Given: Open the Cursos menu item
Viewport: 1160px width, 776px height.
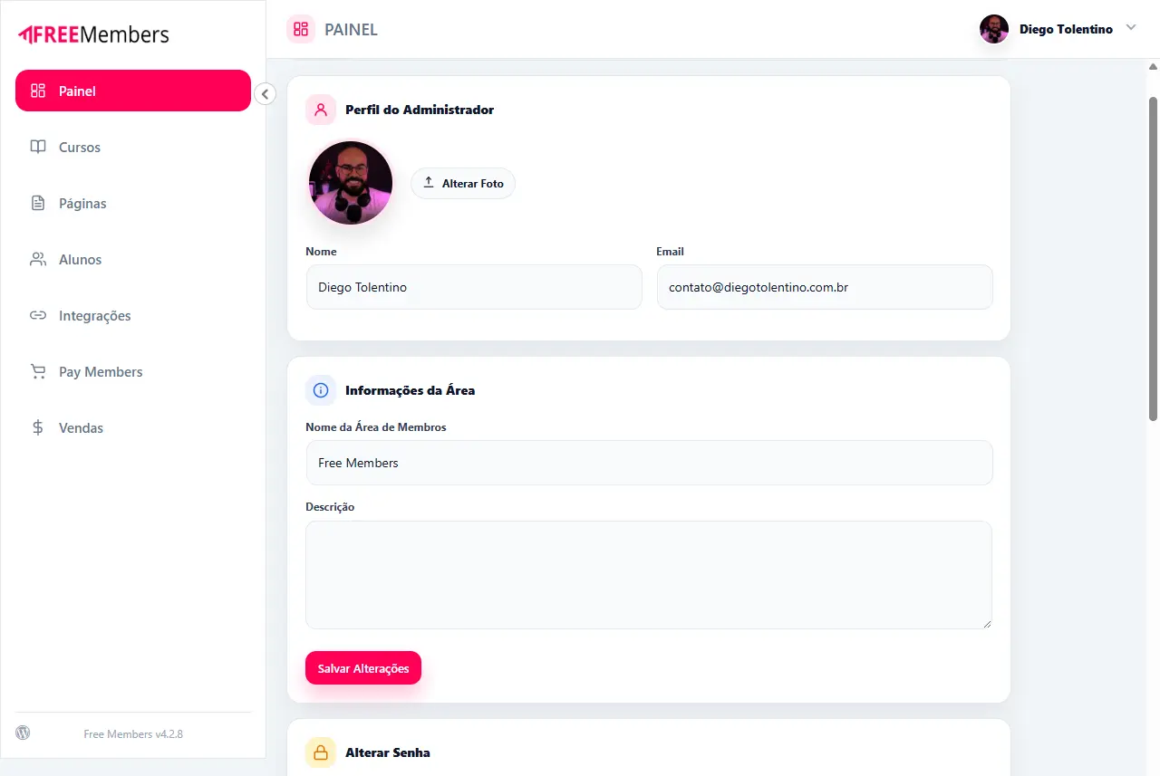Looking at the screenshot, I should 80,148.
